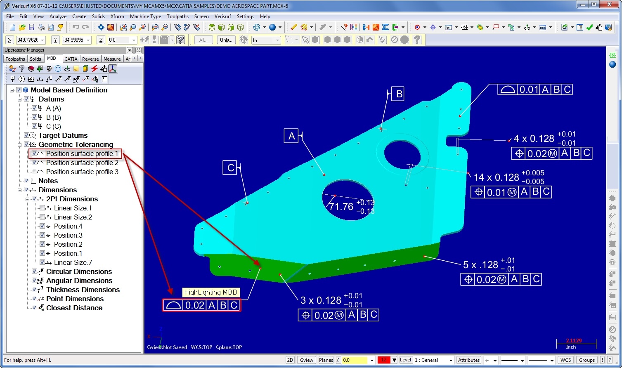Click the blue shaded sphere icon
622x368 pixels.
click(272, 27)
